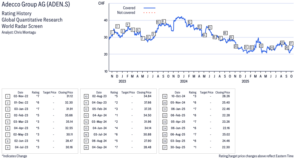Click the Rating header in the first table

(35, 92)
